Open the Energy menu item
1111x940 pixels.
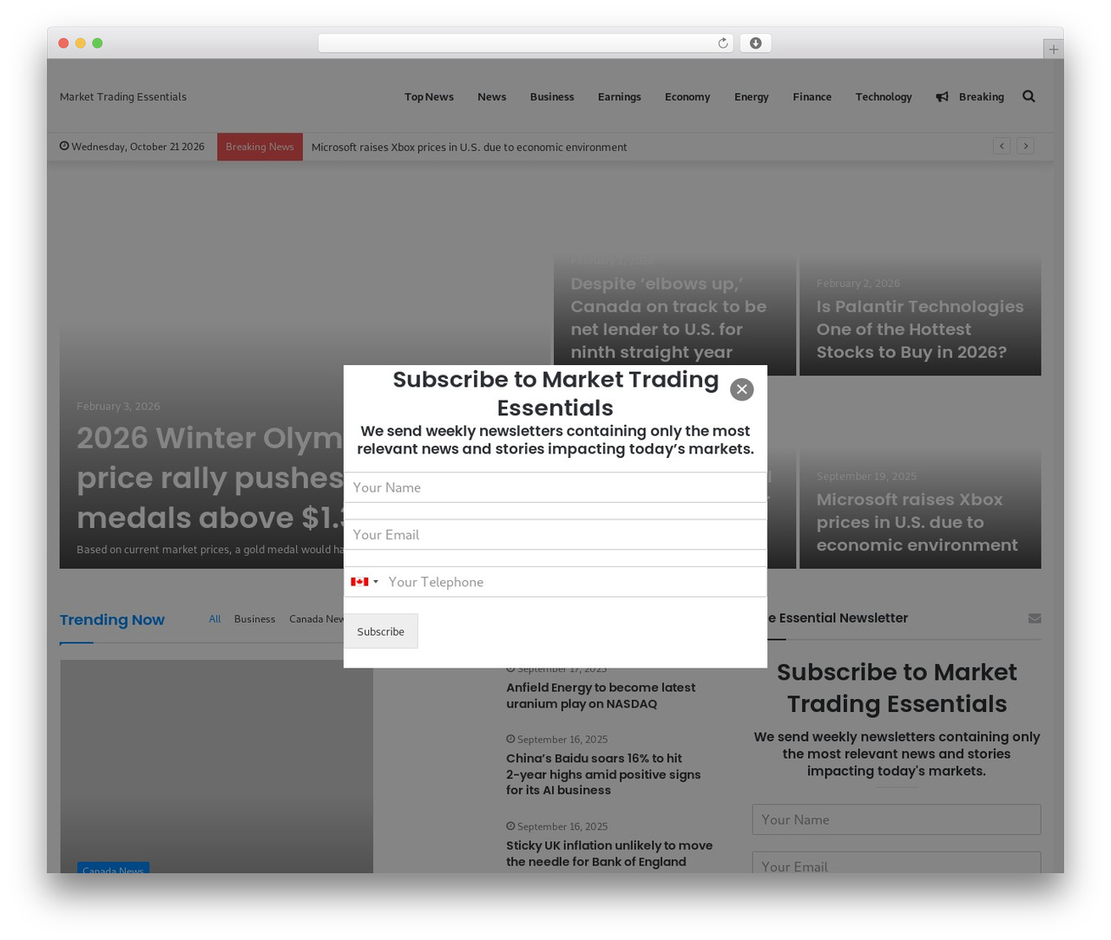pos(751,97)
